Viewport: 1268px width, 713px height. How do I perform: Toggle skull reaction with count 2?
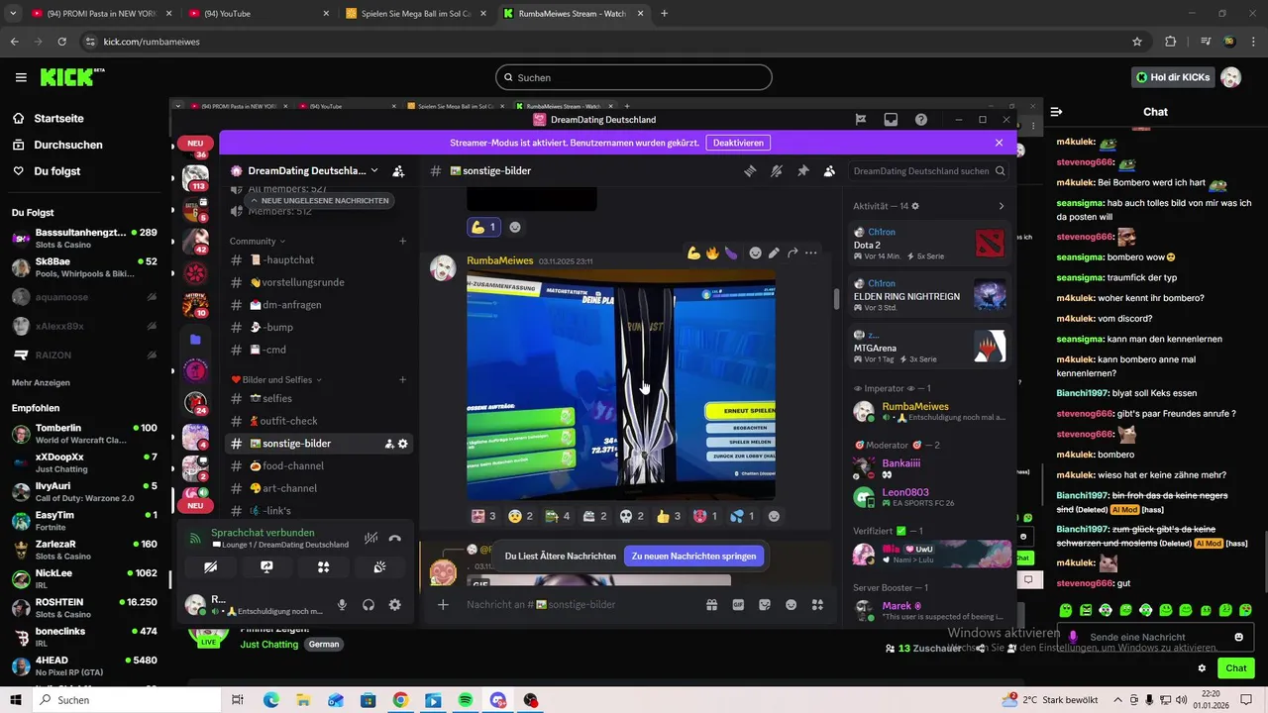coord(632,516)
